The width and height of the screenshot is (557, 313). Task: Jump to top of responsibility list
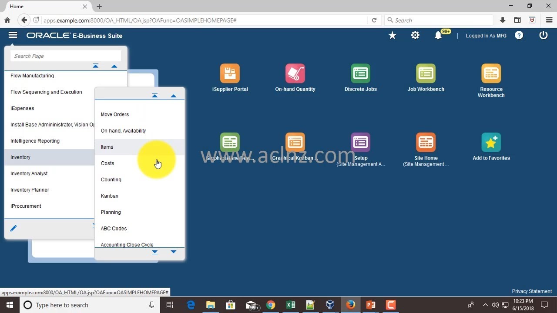(x=96, y=66)
